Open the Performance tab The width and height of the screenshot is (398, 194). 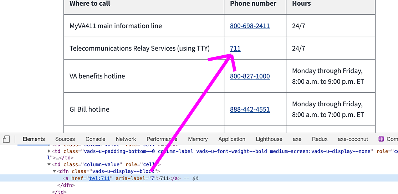pos(162,139)
